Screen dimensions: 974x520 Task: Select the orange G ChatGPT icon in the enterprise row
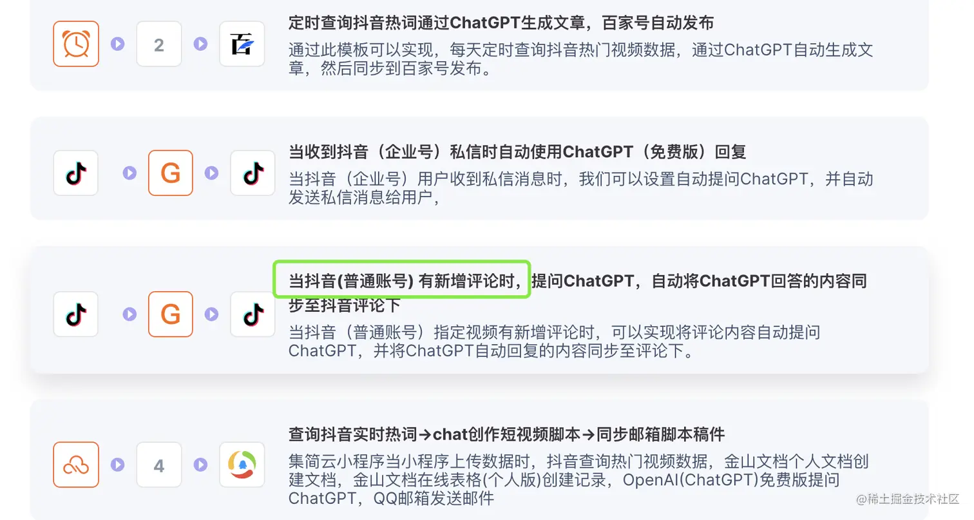[171, 173]
